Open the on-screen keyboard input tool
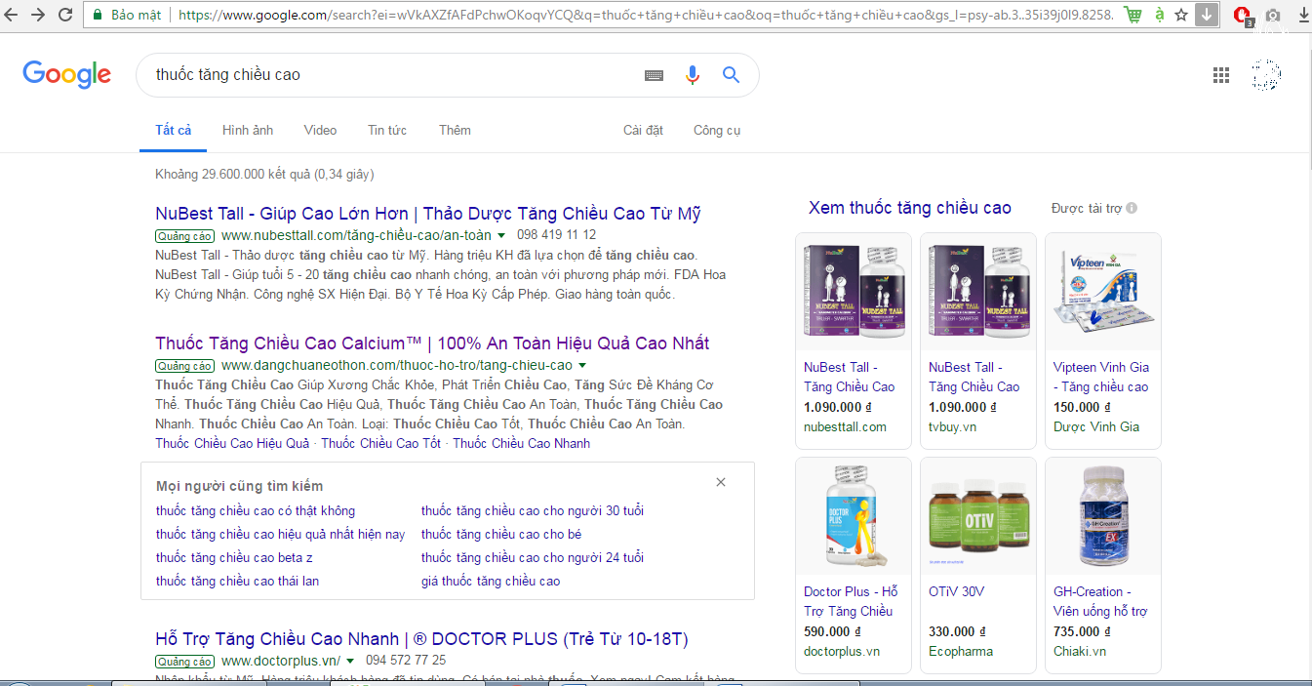This screenshot has width=1312, height=686. click(x=654, y=75)
